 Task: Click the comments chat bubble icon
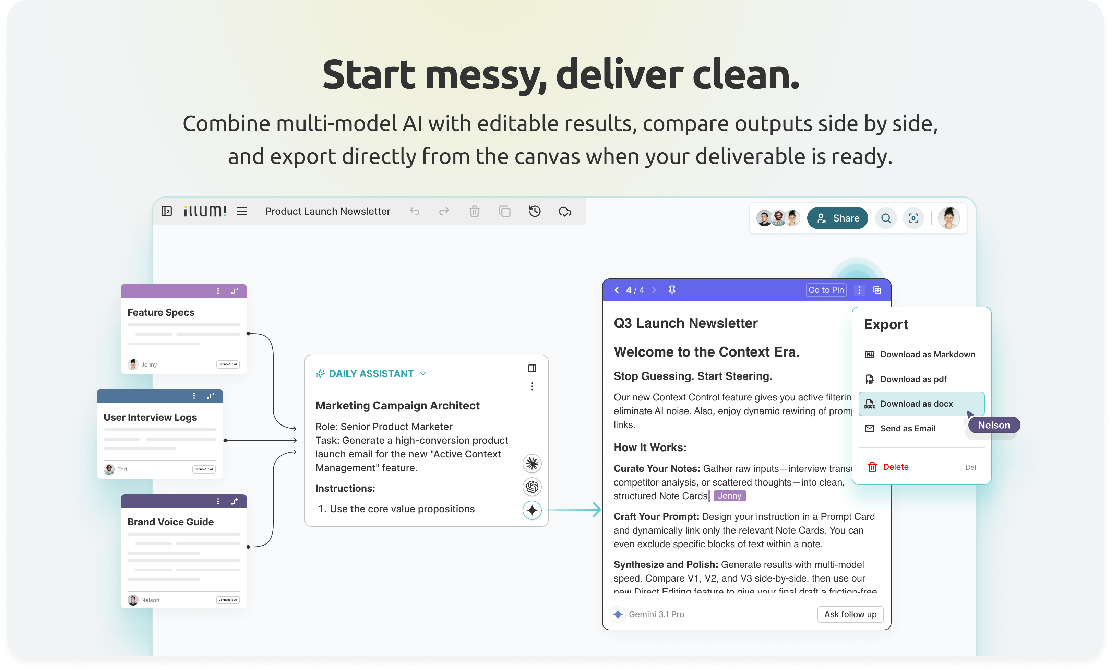564,211
